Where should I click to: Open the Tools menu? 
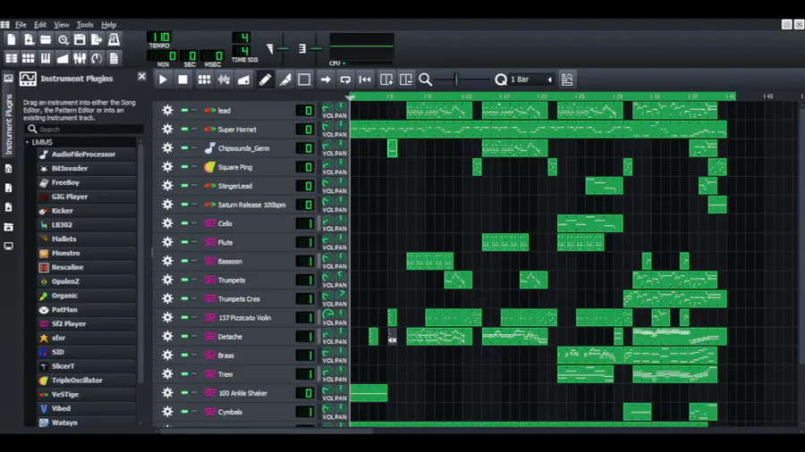85,25
